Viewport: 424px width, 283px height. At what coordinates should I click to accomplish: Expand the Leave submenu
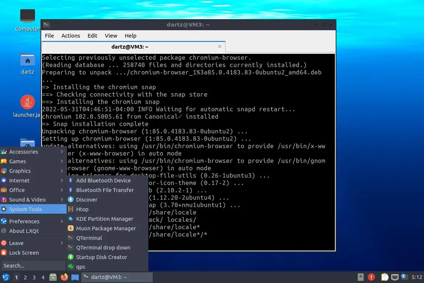33,243
